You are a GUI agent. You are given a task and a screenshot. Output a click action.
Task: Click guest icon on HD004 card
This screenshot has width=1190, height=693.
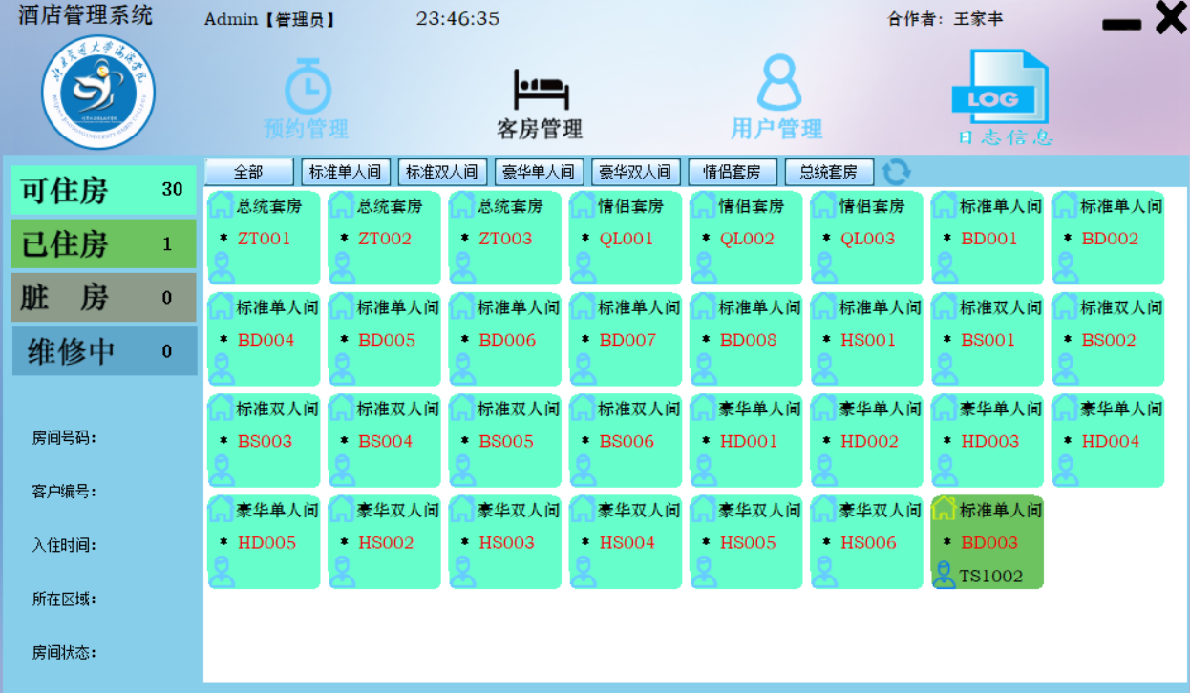coord(1065,471)
